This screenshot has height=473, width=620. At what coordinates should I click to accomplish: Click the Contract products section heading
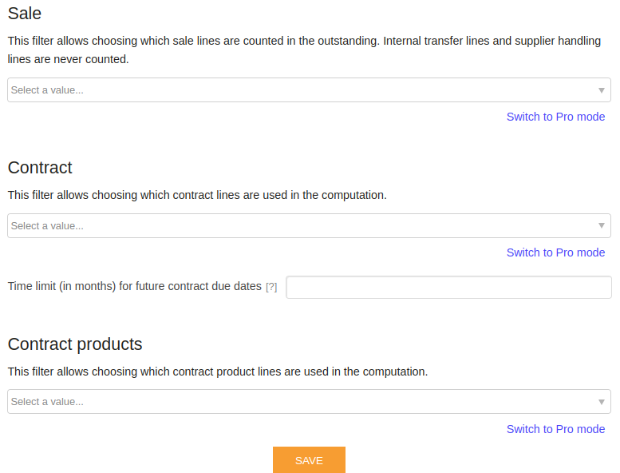coord(75,344)
